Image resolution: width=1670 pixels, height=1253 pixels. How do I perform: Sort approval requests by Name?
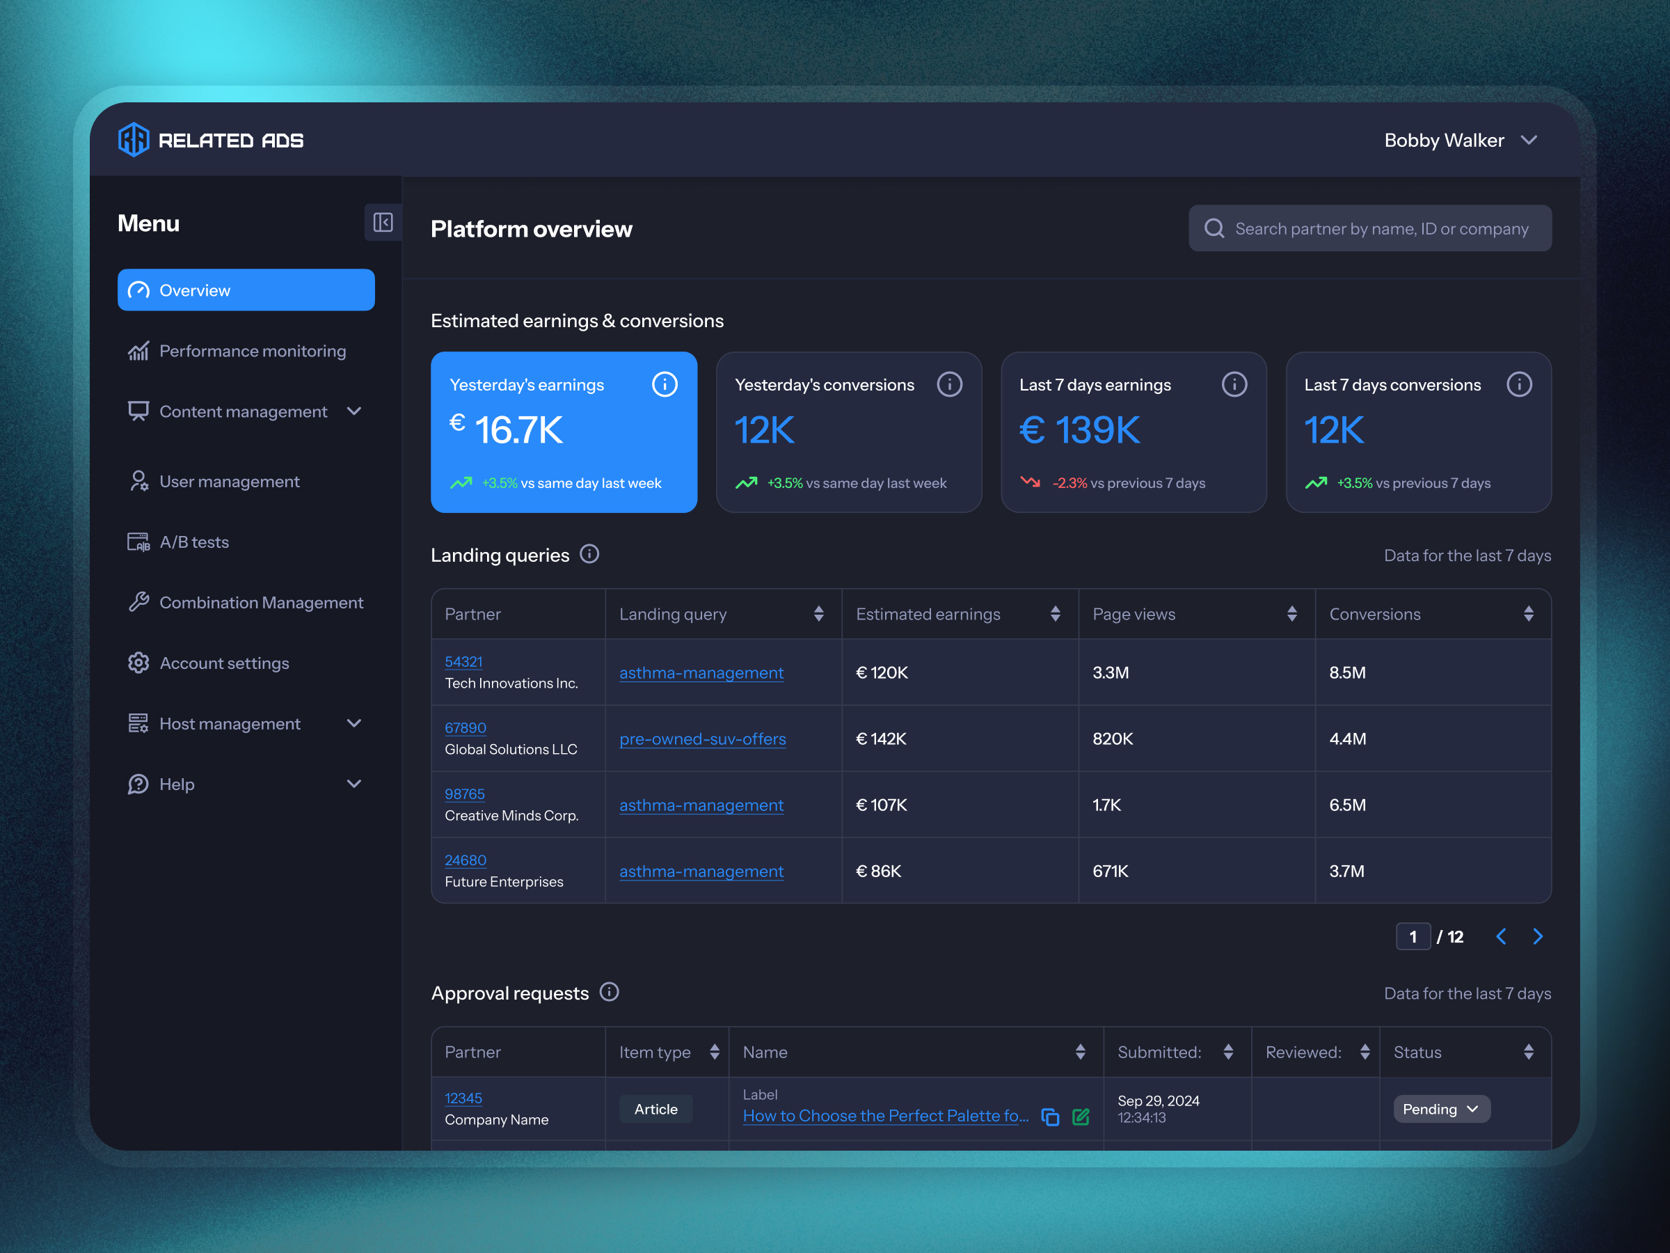click(1081, 1052)
